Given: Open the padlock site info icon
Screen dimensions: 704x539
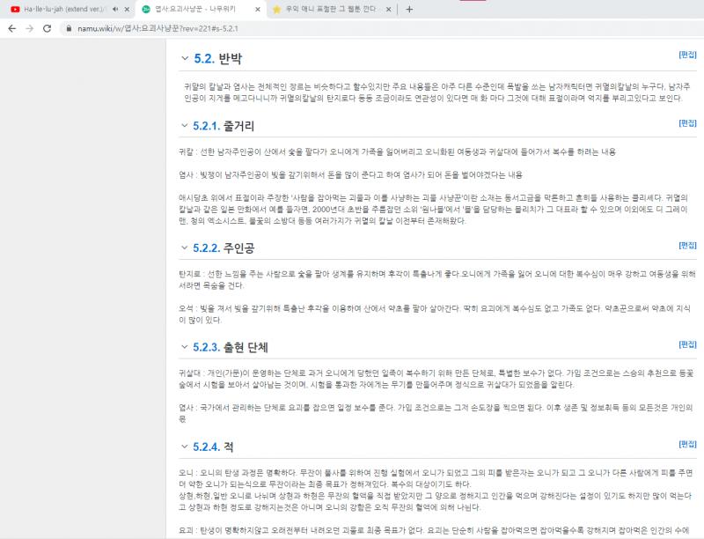Looking at the screenshot, I should click(x=69, y=28).
